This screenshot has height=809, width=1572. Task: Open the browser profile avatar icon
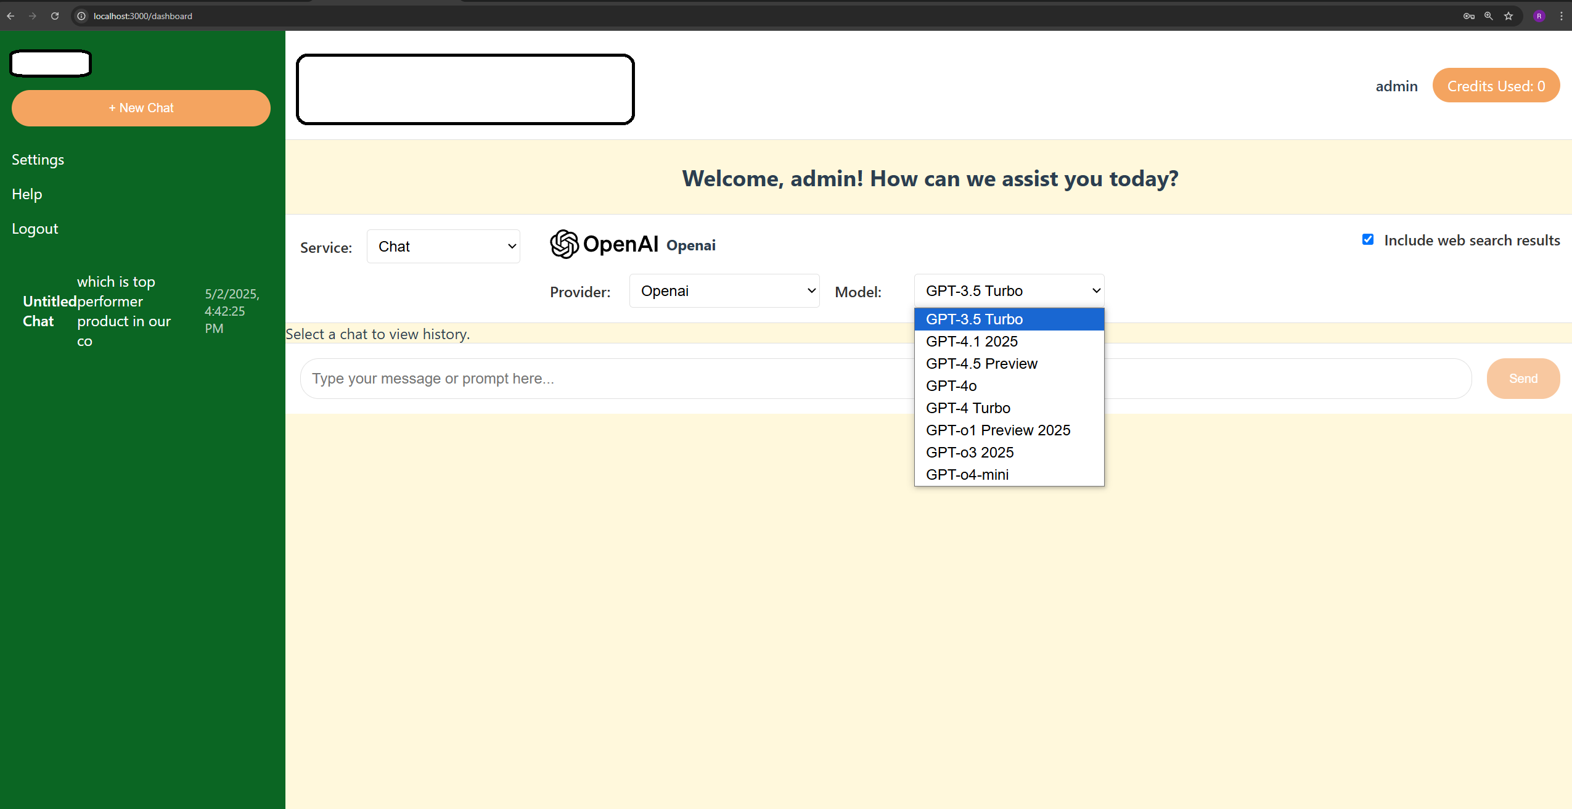click(1539, 16)
